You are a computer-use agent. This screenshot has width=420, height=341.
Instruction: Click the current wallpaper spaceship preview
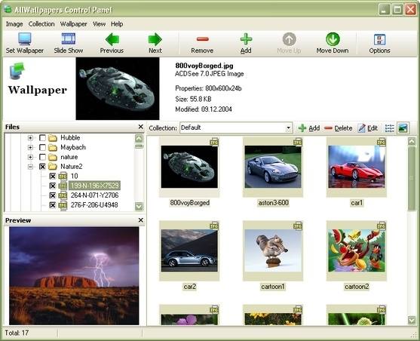point(118,88)
